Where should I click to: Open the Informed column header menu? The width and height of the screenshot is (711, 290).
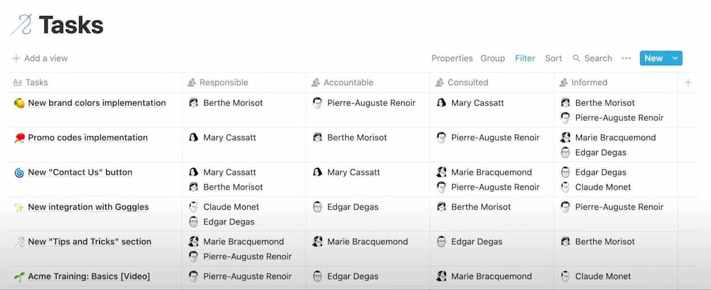[589, 82]
